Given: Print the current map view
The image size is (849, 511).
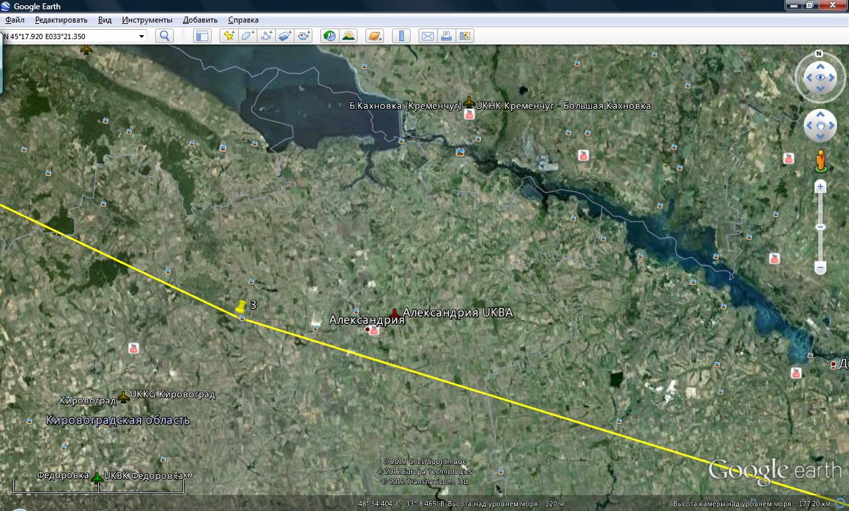Looking at the screenshot, I should click(x=446, y=36).
